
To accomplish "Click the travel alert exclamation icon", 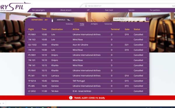I will pos(71,98).
